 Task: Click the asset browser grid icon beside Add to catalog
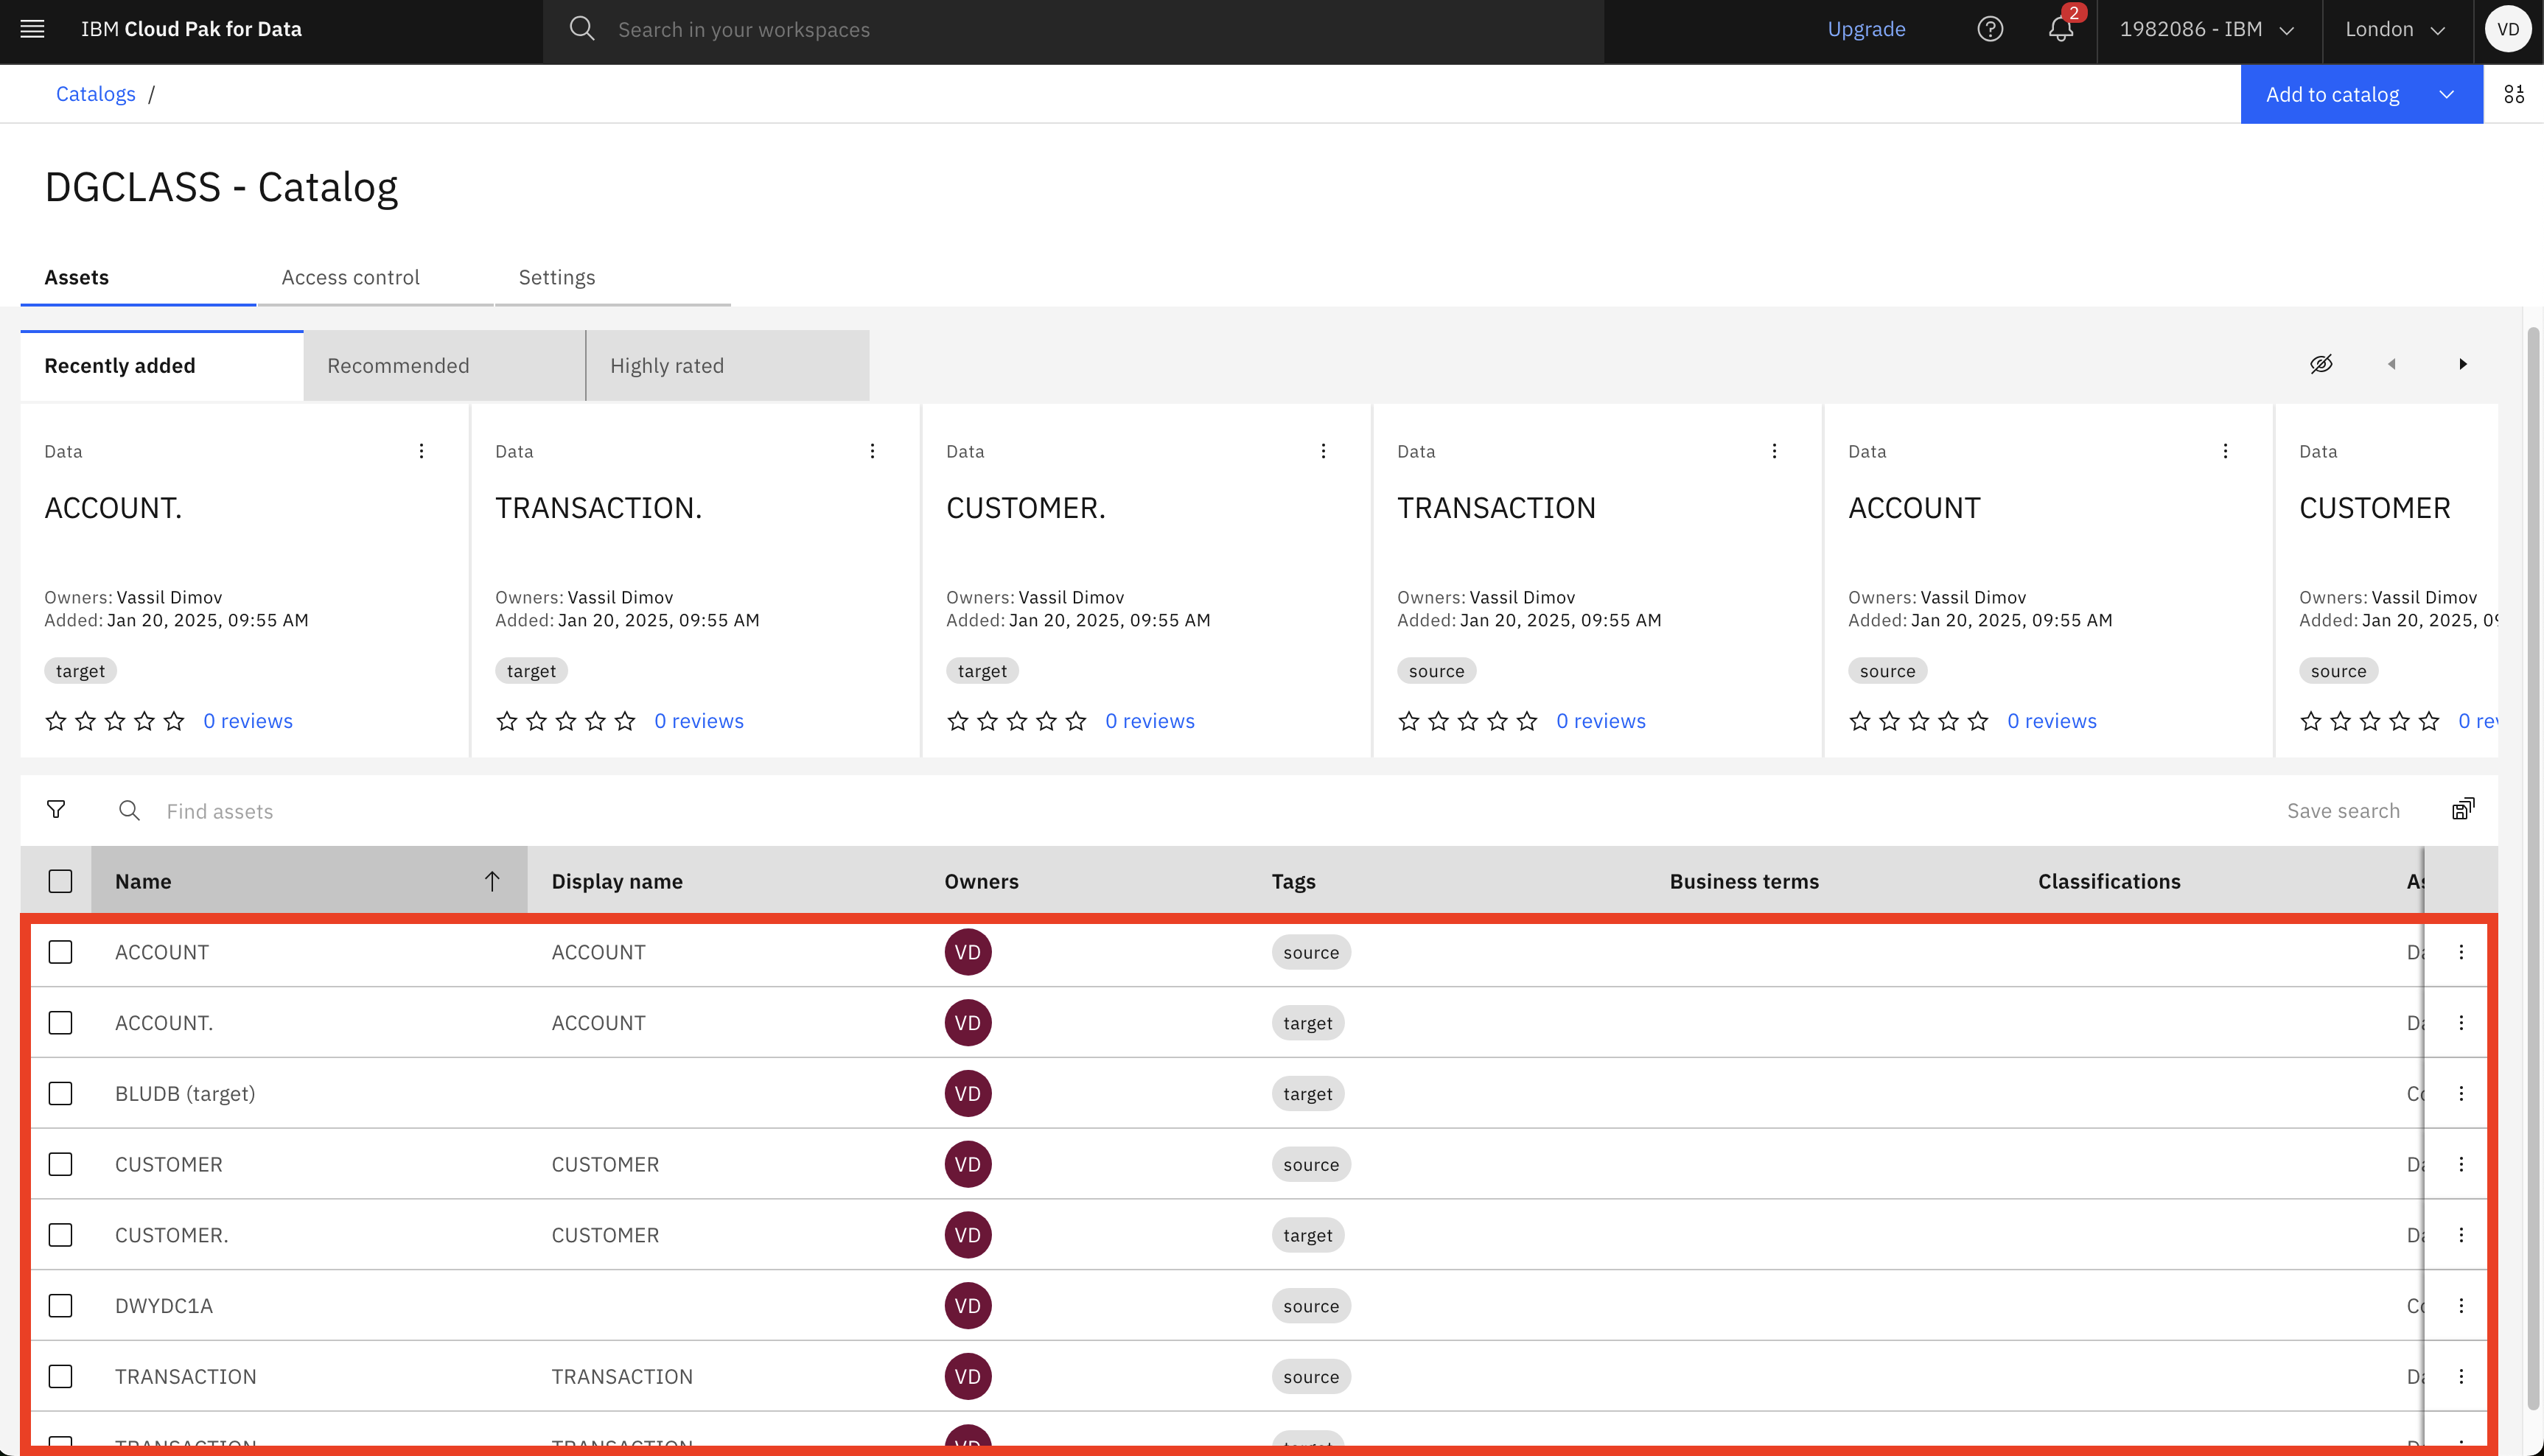pos(2516,93)
